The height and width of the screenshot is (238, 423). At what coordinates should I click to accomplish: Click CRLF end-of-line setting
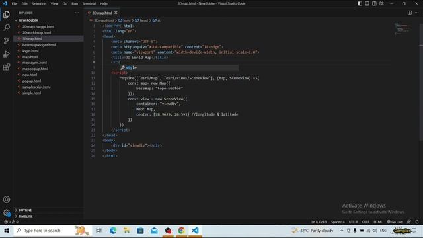pyautogui.click(x=365, y=222)
